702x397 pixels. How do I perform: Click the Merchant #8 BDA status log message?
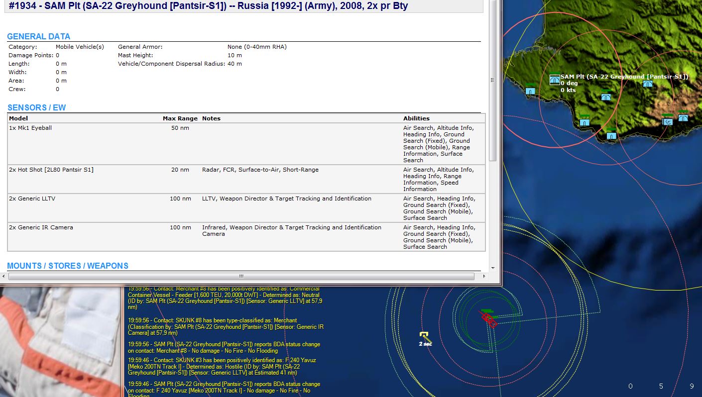click(x=225, y=347)
